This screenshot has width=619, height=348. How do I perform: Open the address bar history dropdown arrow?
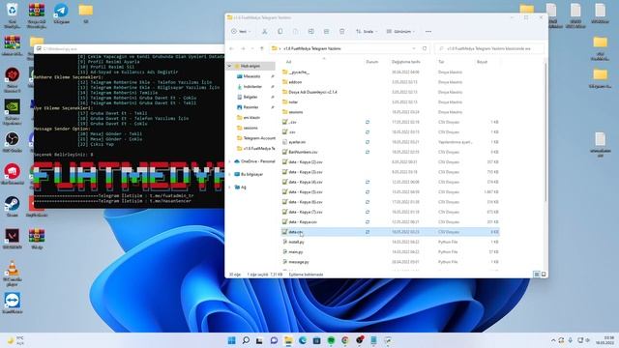tap(414, 48)
